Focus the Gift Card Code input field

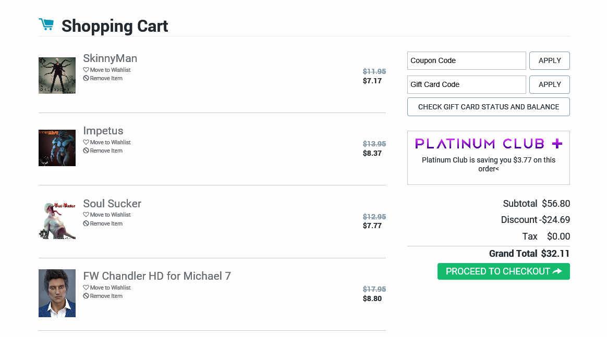(466, 84)
